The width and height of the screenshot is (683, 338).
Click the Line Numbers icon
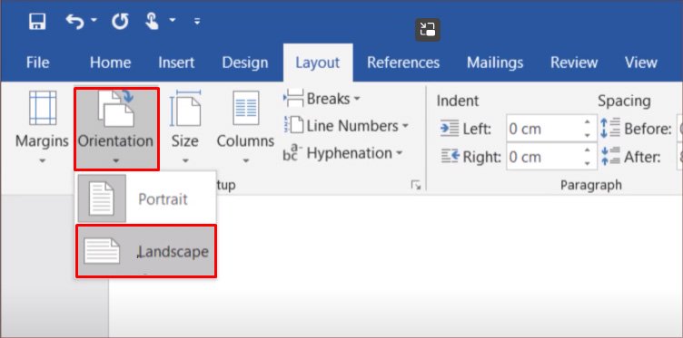[293, 126]
